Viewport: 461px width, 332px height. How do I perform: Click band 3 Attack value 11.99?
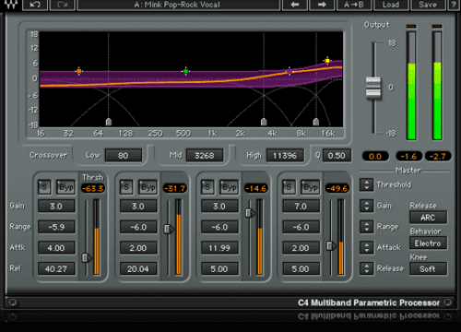219,248
